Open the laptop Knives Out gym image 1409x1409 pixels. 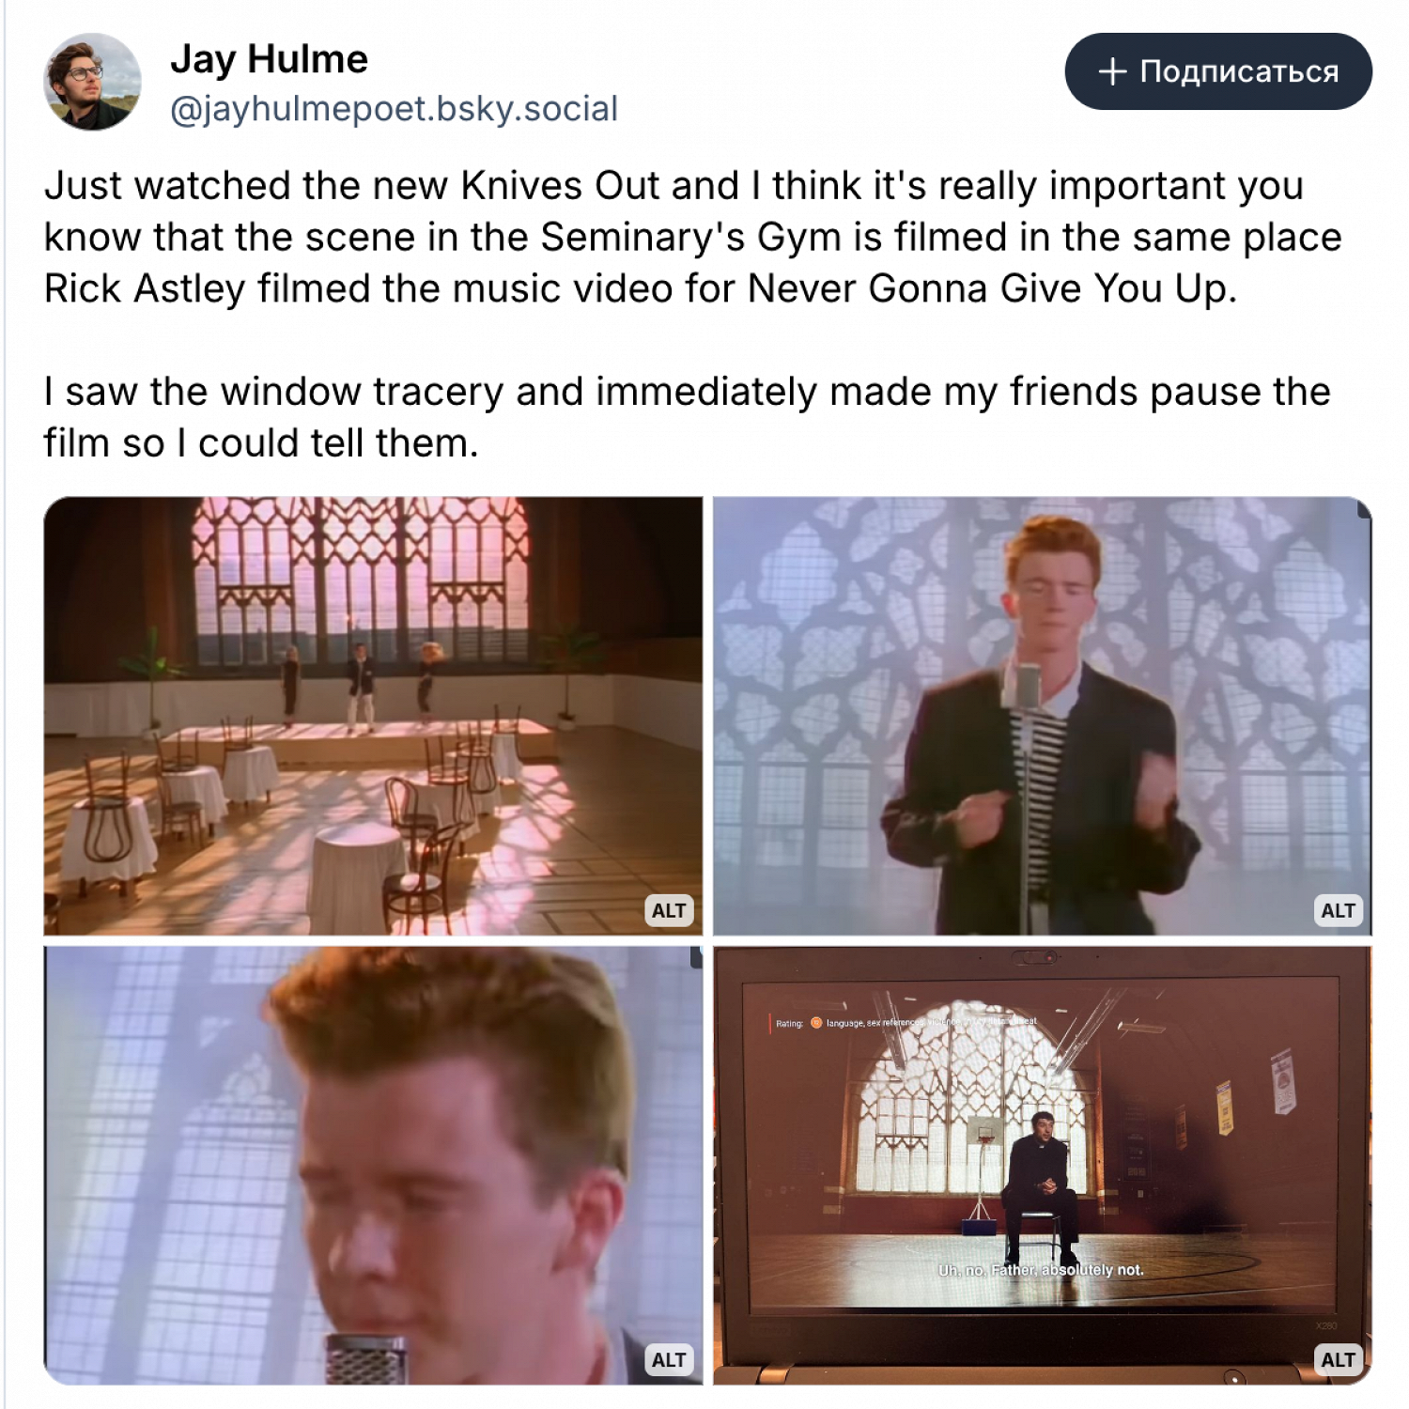(1042, 1165)
